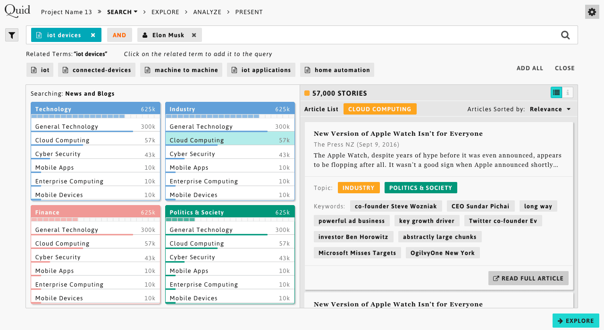Select the Technology category header
This screenshot has height=330, width=604.
pos(95,109)
